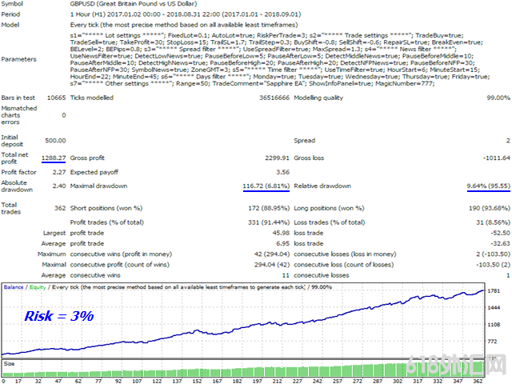The width and height of the screenshot is (512, 384).
Task: Click the Initial deposit value 500.00
Action: pos(55,141)
